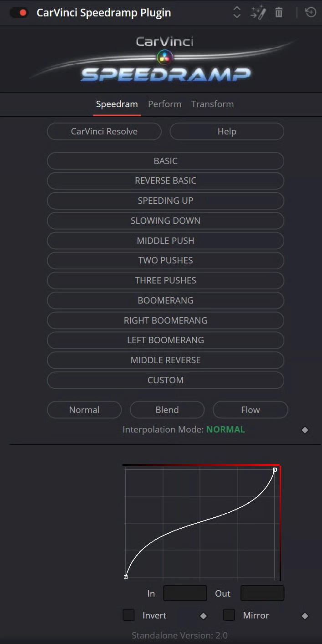Image resolution: width=322 pixels, height=644 pixels.
Task: Switch to the Transform tab
Action: coord(213,104)
